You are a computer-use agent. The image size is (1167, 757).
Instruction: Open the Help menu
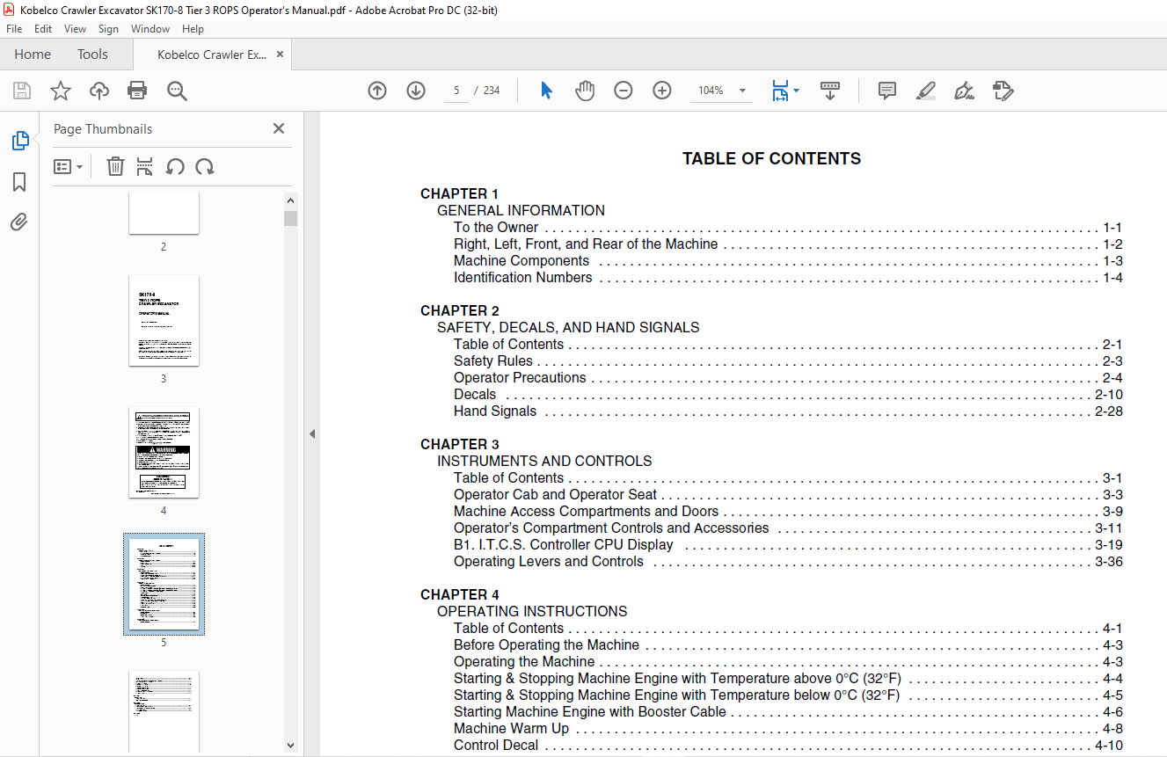pos(193,29)
